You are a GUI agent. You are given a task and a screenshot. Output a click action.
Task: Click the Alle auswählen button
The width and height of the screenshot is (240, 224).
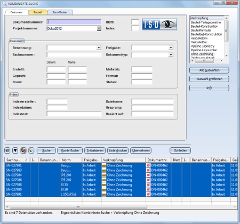(209, 70)
